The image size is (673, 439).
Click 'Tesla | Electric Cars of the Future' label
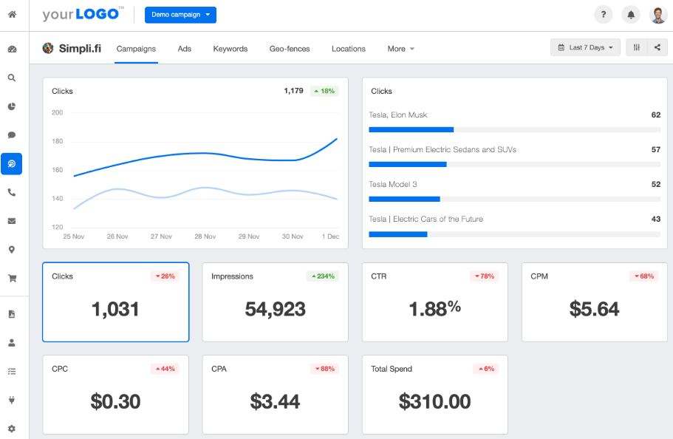426,219
